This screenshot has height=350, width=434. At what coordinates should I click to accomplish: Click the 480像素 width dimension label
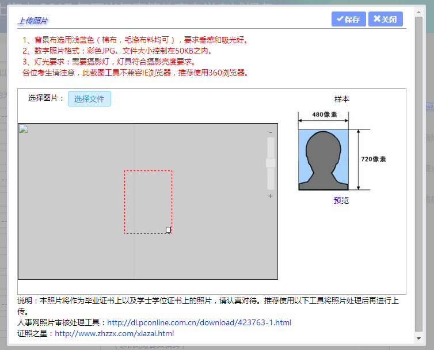(x=323, y=114)
